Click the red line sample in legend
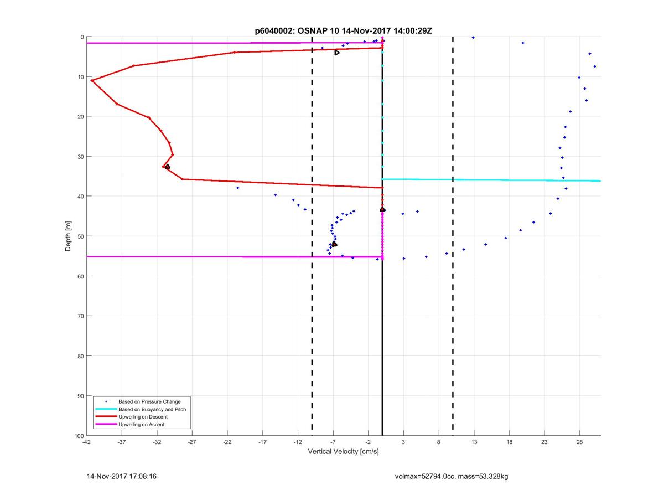The height and width of the screenshot is (490, 664). [105, 417]
